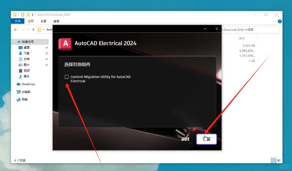The image size is (292, 171).
Task: Close the AutoCAD Electrical installer dialog
Action: (217, 29)
